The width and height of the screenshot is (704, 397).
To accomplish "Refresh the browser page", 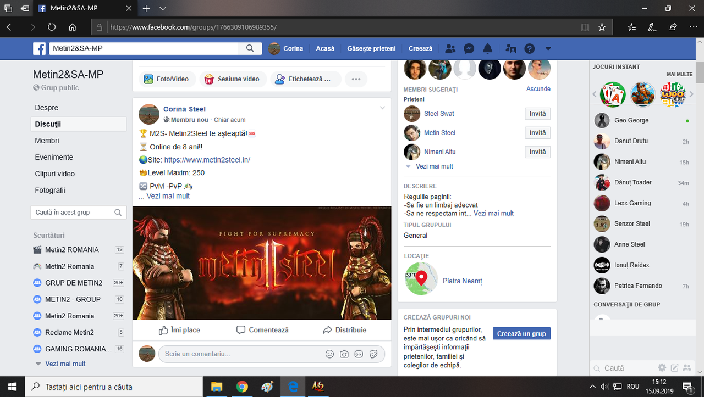I will (52, 27).
